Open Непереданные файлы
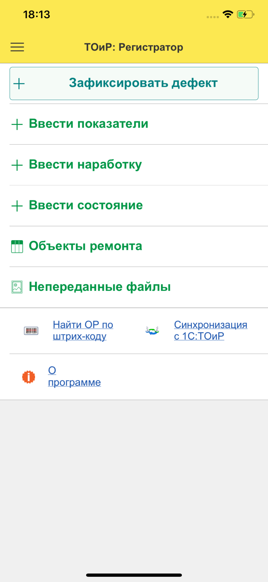Viewport: 268px width, 582px height. pyautogui.click(x=139, y=287)
